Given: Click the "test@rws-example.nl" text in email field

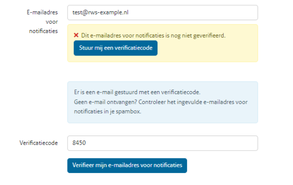Looking at the screenshot, I should pyautogui.click(x=101, y=12).
